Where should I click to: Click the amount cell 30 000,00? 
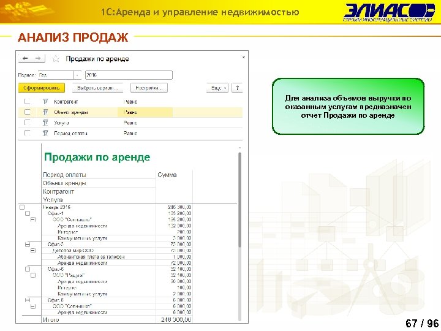pyautogui.click(x=181, y=281)
